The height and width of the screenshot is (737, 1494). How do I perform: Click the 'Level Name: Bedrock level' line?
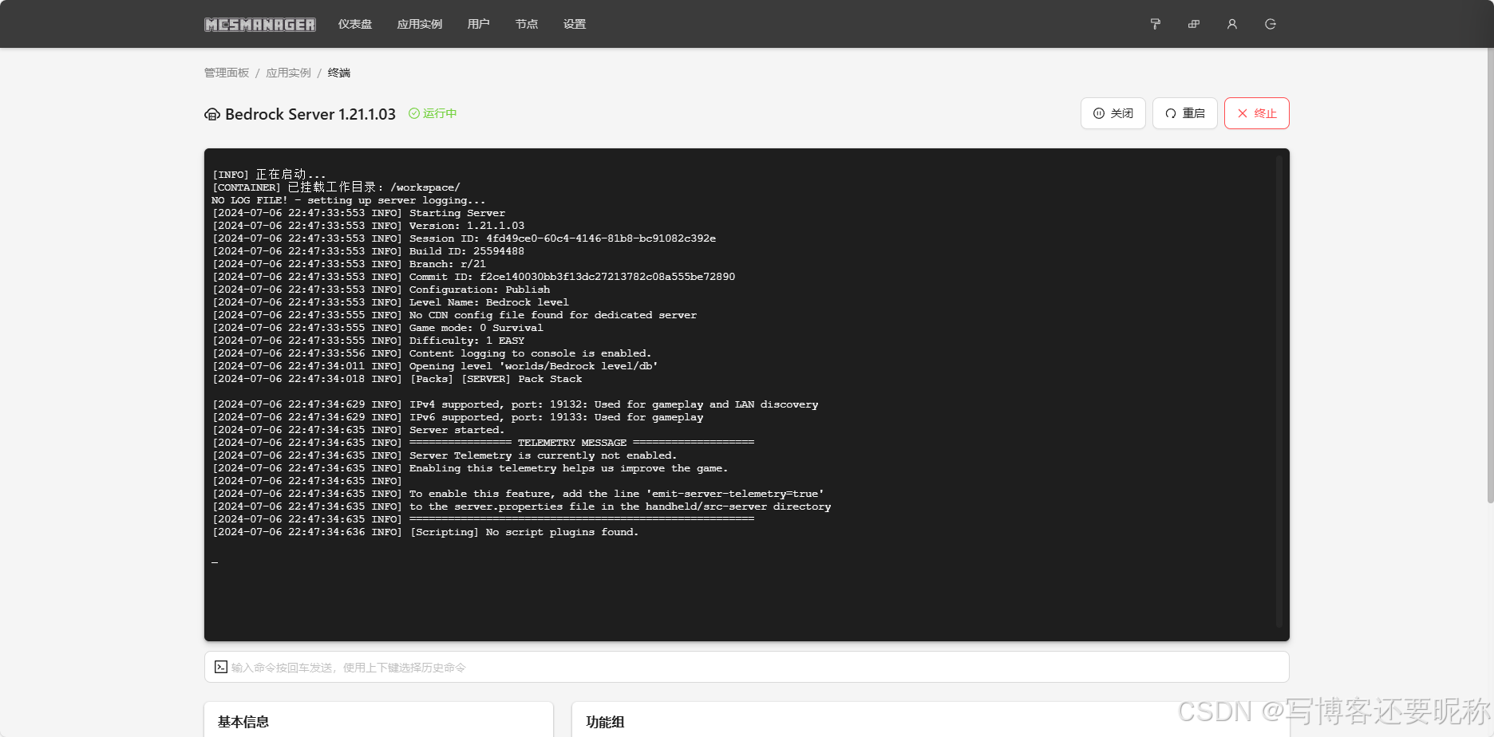390,302
